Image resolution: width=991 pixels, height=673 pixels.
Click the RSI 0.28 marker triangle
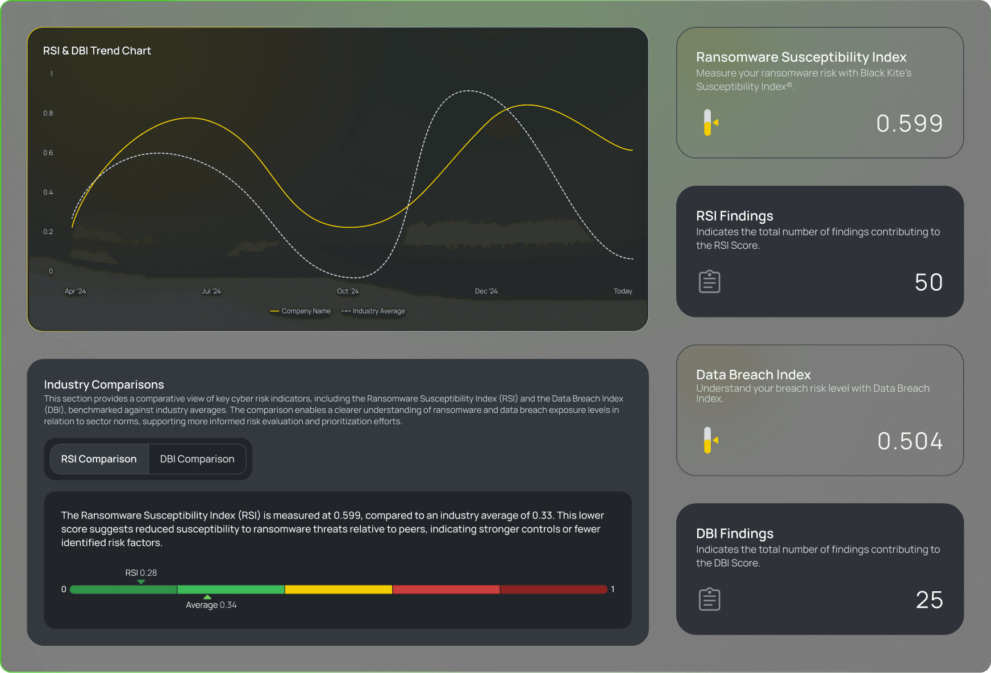point(141,582)
